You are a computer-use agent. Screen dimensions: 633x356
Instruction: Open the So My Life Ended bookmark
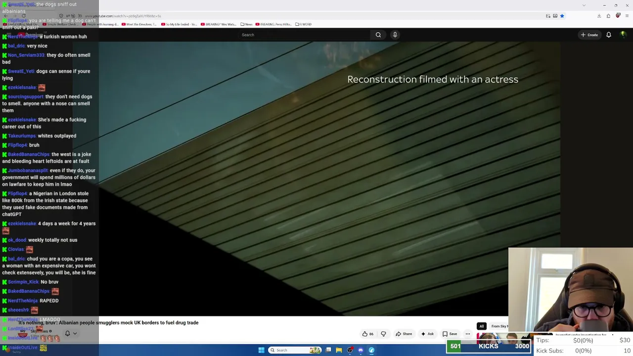pyautogui.click(x=179, y=24)
